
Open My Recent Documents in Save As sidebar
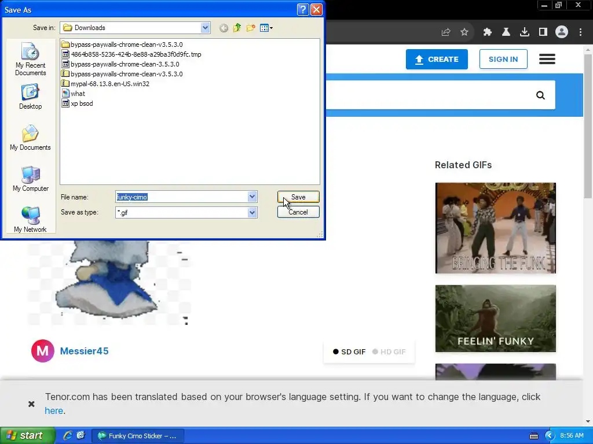30,60
